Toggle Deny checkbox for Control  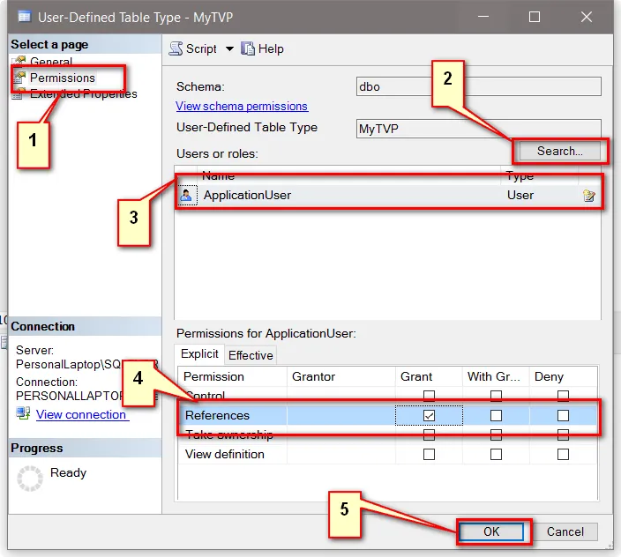tap(563, 396)
